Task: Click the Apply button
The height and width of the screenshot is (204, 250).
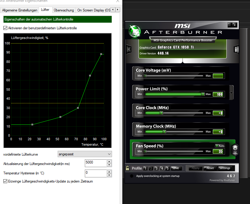Action: pos(195,168)
